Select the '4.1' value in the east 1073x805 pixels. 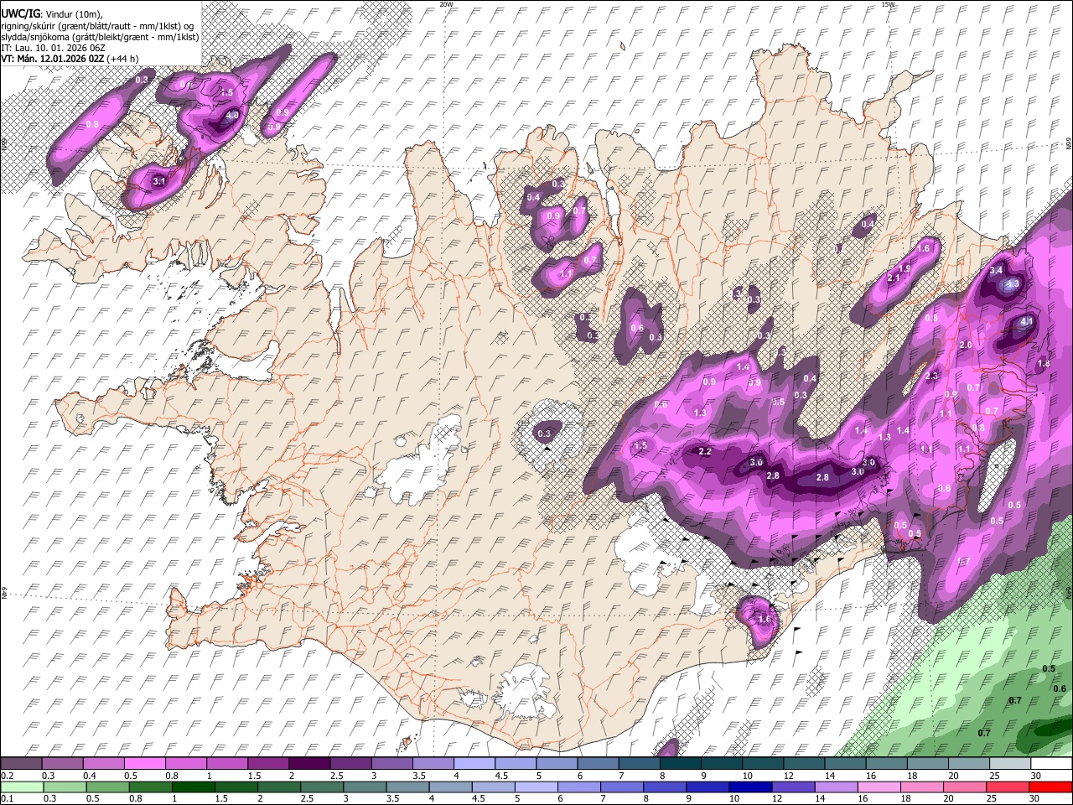click(x=1029, y=321)
